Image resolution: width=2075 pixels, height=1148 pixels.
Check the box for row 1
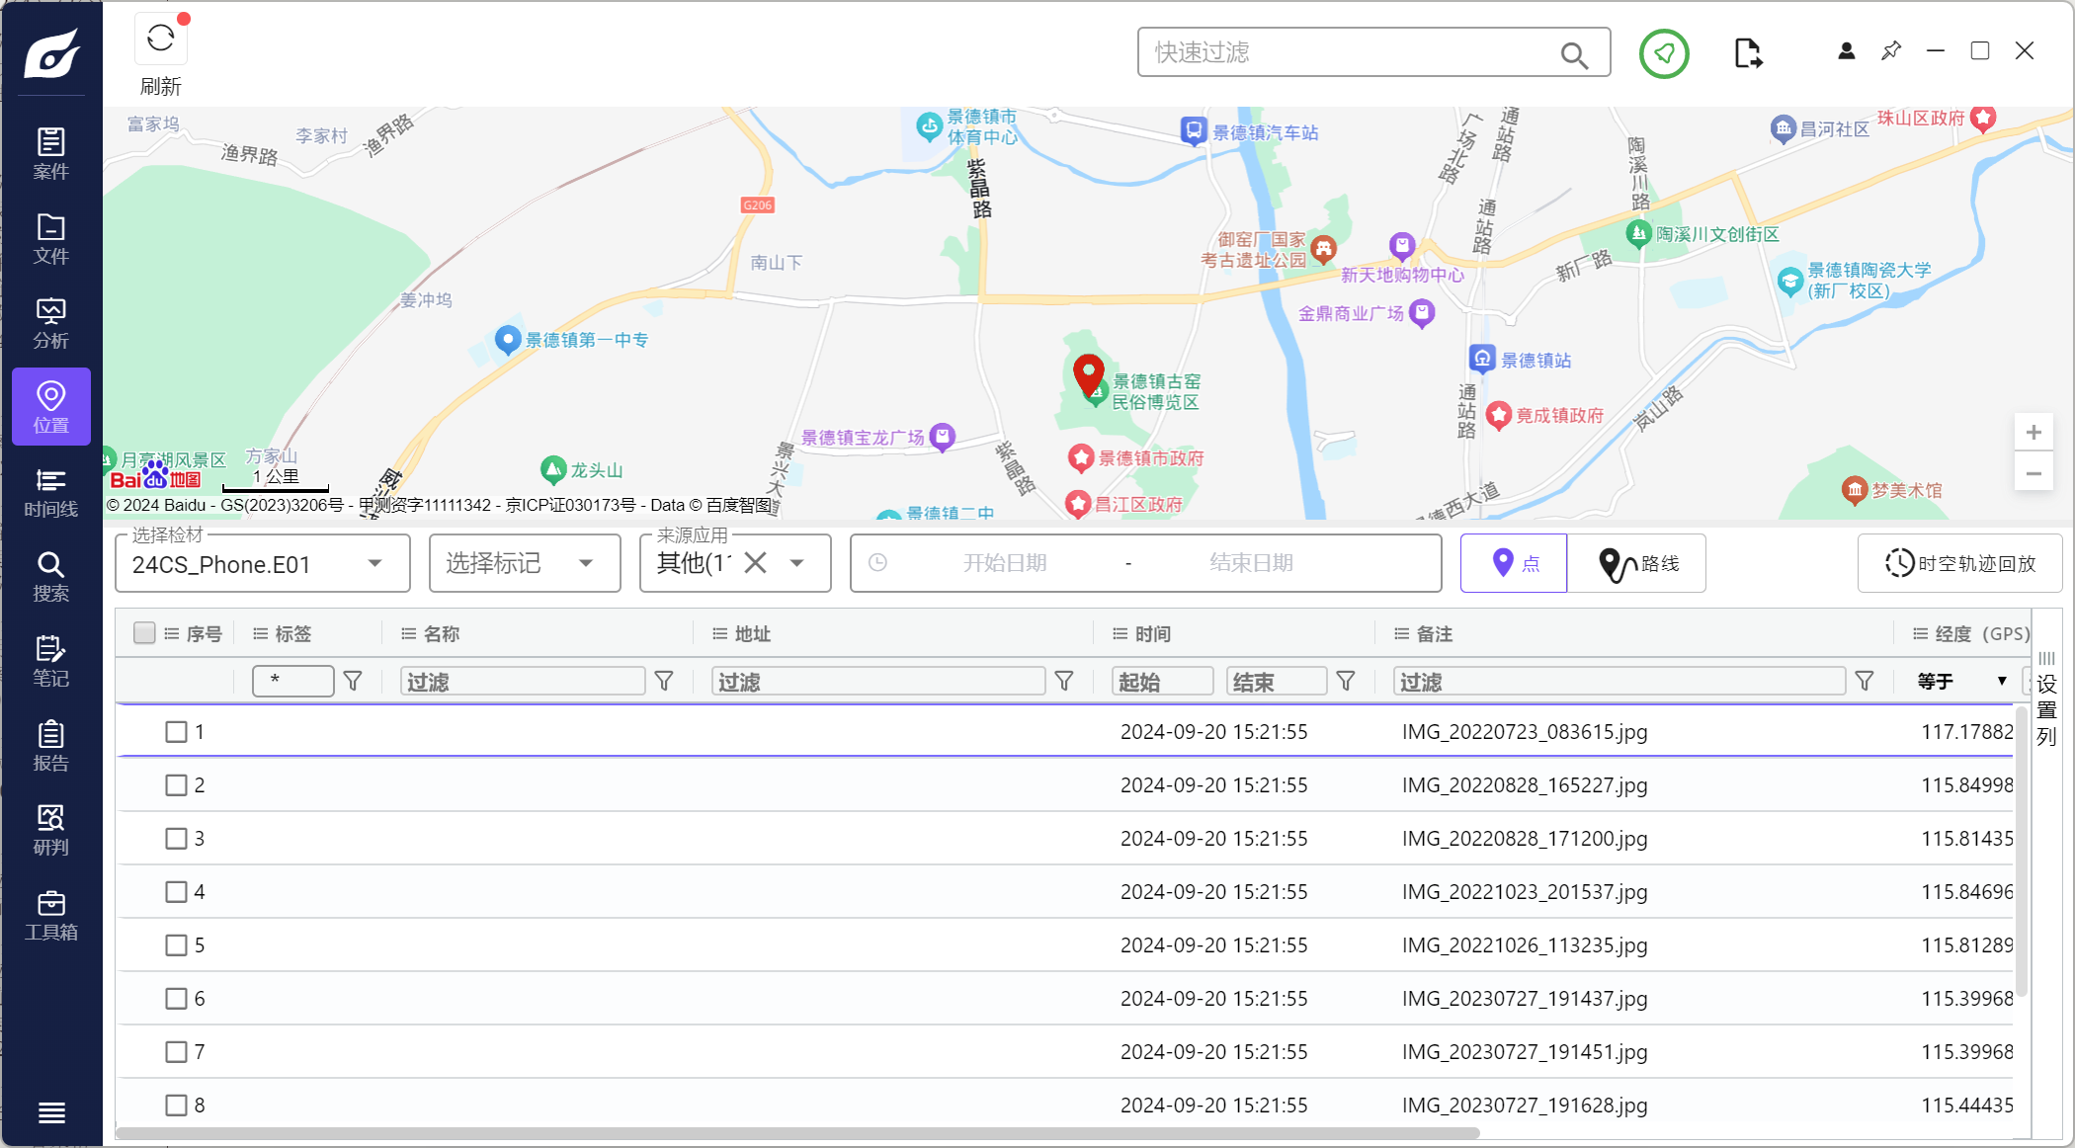(176, 732)
